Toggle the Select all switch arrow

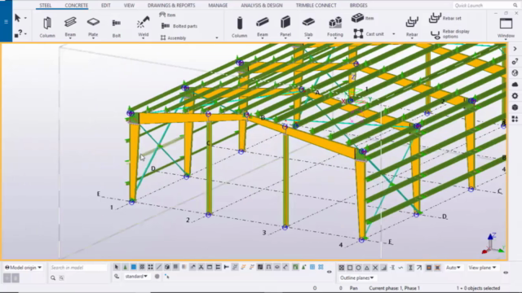[x=117, y=267]
